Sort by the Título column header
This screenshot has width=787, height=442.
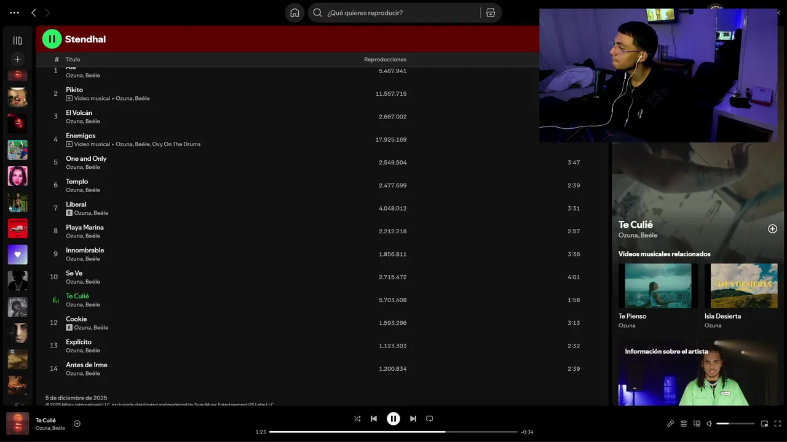click(73, 60)
